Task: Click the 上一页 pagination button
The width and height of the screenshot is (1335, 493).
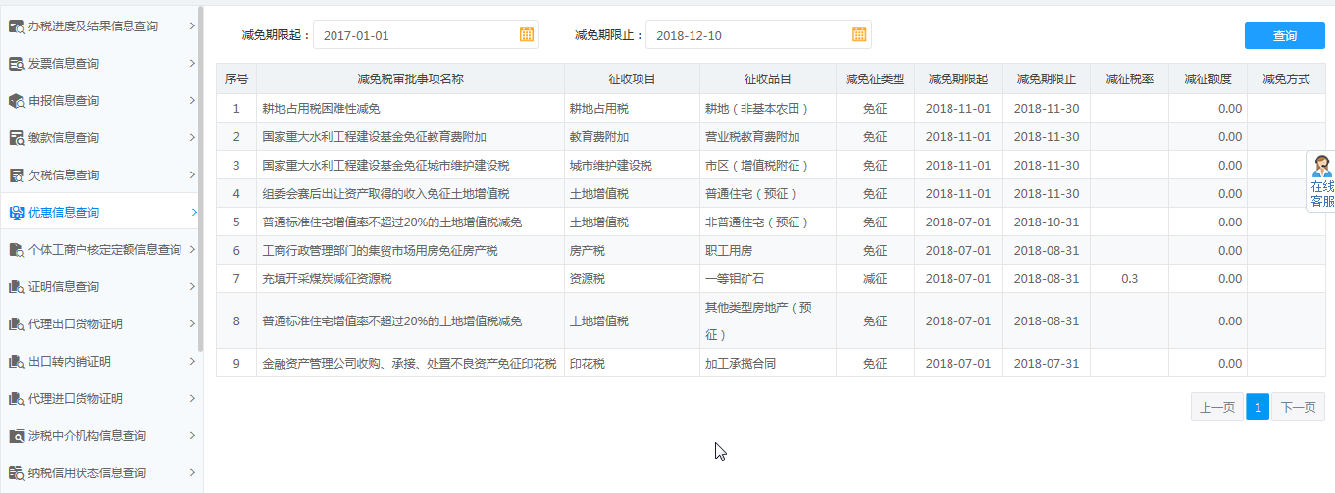Action: (1216, 408)
